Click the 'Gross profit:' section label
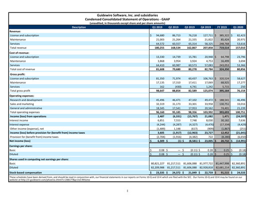The width and height of the screenshot is (255, 197). point(17,75)
